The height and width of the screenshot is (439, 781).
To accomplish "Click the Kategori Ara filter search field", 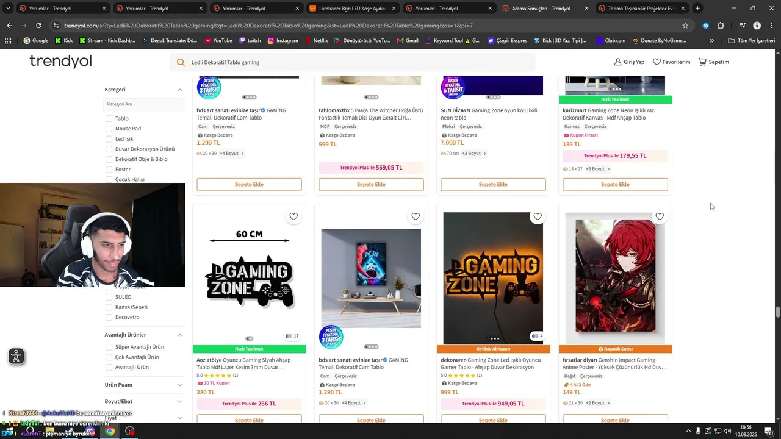I will click(144, 104).
